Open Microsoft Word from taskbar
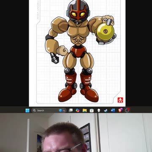This screenshot has width=152, height=152. click(113, 111)
